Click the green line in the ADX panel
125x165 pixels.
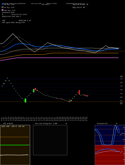click(15, 145)
